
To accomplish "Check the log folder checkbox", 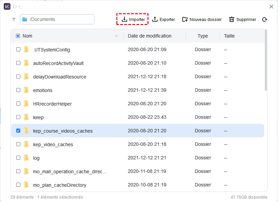I will click(x=18, y=158).
